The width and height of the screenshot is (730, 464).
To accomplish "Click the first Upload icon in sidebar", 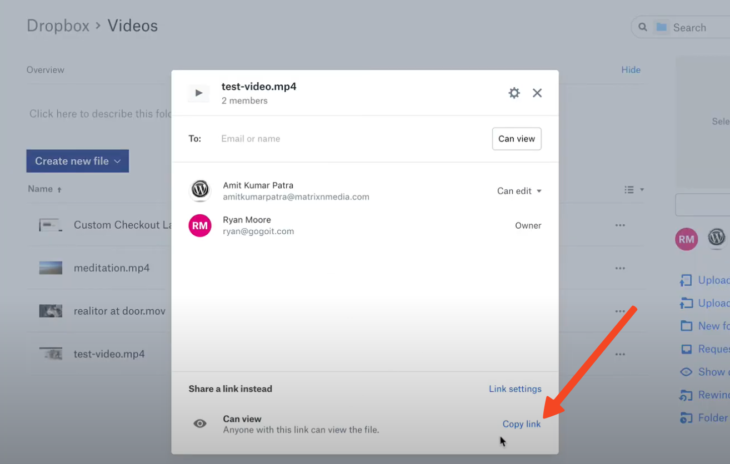I will click(686, 280).
